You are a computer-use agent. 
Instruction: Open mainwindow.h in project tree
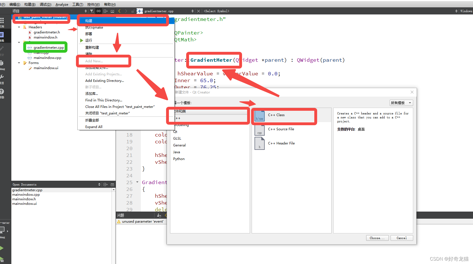point(45,37)
